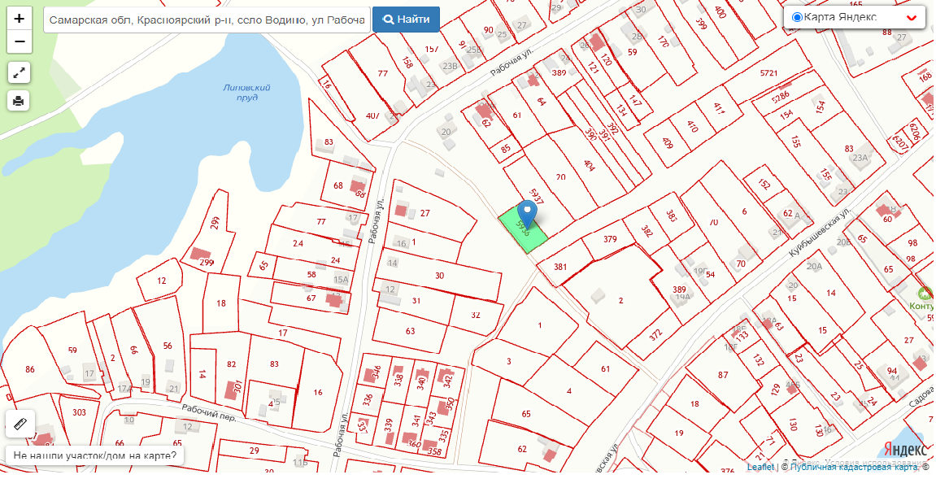Click parcel number 32
Viewport: 936px width, 479px height.
click(x=476, y=315)
